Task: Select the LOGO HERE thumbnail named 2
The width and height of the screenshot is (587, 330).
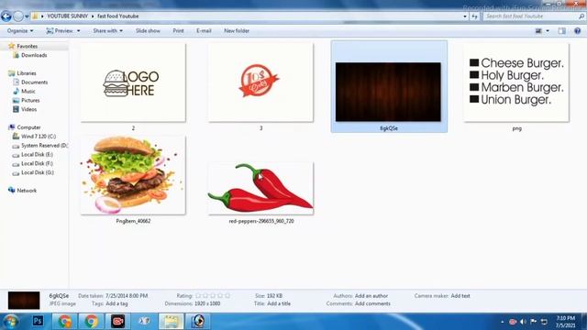Action: (133, 82)
